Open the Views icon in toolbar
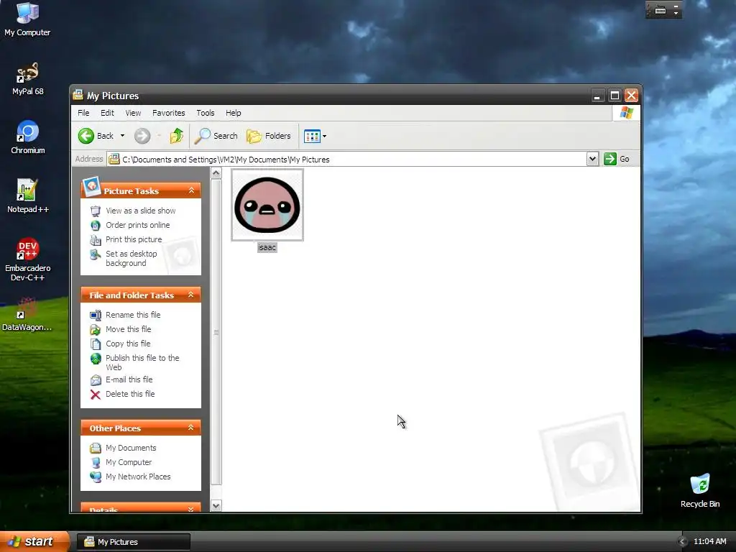 312,136
